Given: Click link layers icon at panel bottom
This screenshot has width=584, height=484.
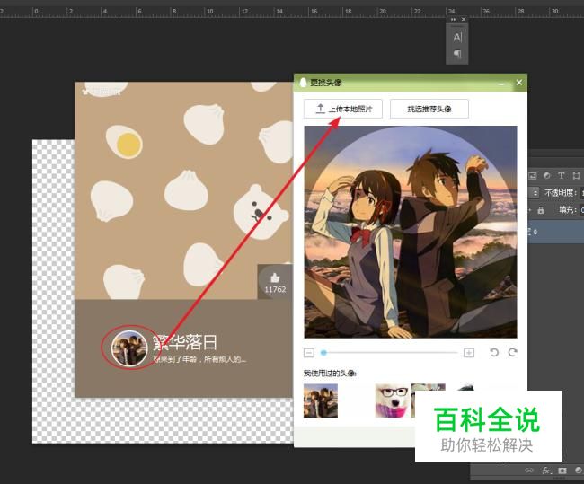Looking at the screenshot, I should [x=529, y=471].
